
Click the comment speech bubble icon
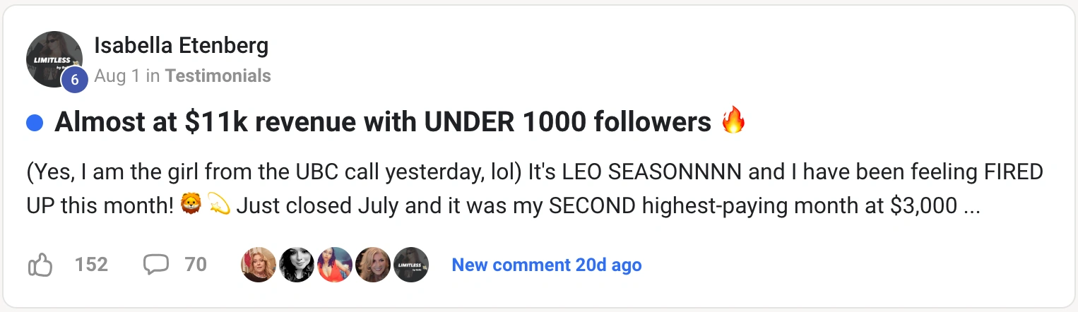(155, 265)
